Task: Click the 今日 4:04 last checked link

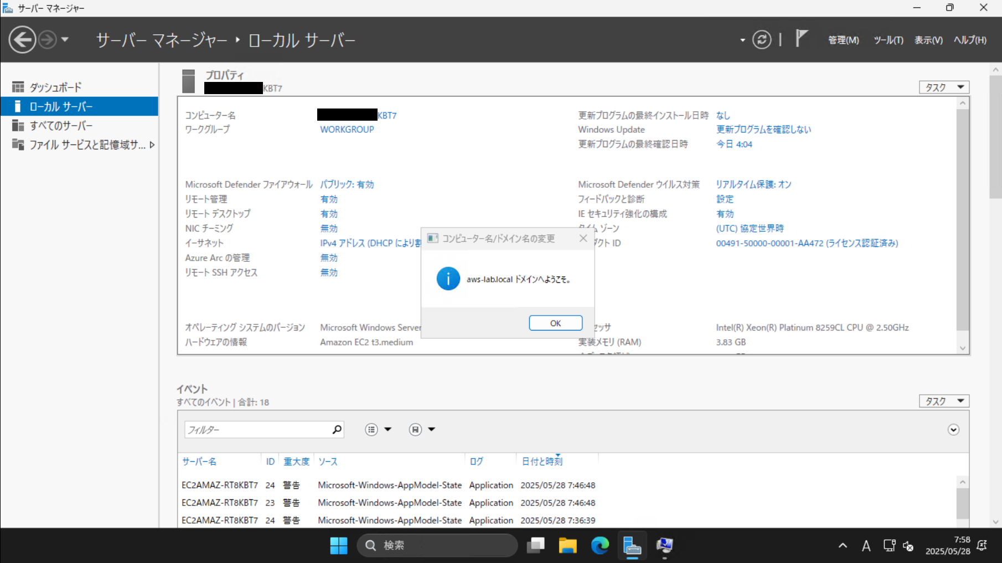Action: click(x=734, y=144)
